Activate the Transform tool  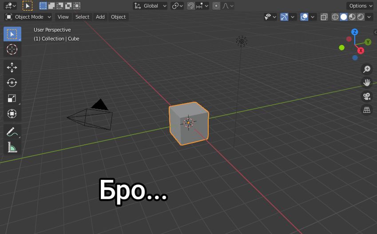click(x=12, y=114)
